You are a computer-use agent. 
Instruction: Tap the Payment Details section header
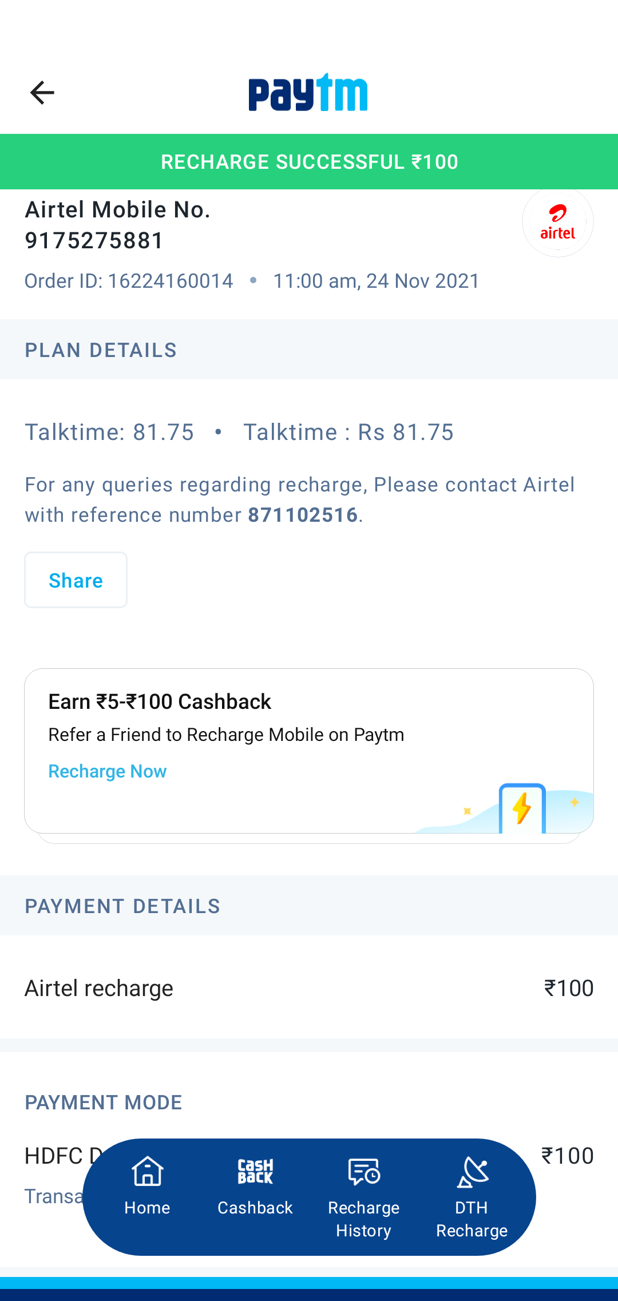122,906
